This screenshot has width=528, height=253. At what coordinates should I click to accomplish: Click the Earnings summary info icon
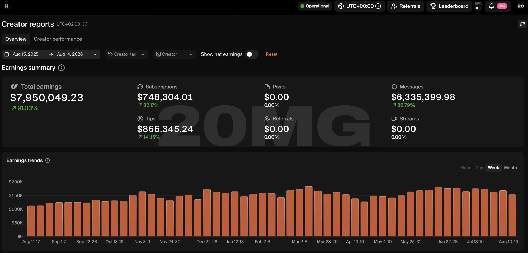click(61, 68)
